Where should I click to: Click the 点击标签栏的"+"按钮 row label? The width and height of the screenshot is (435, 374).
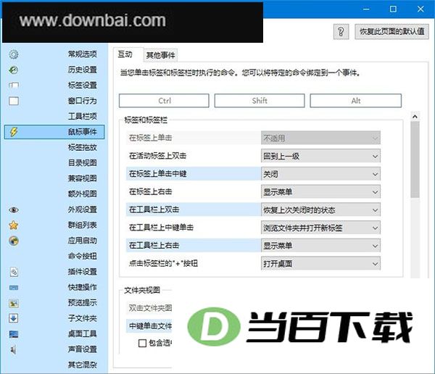pos(163,264)
